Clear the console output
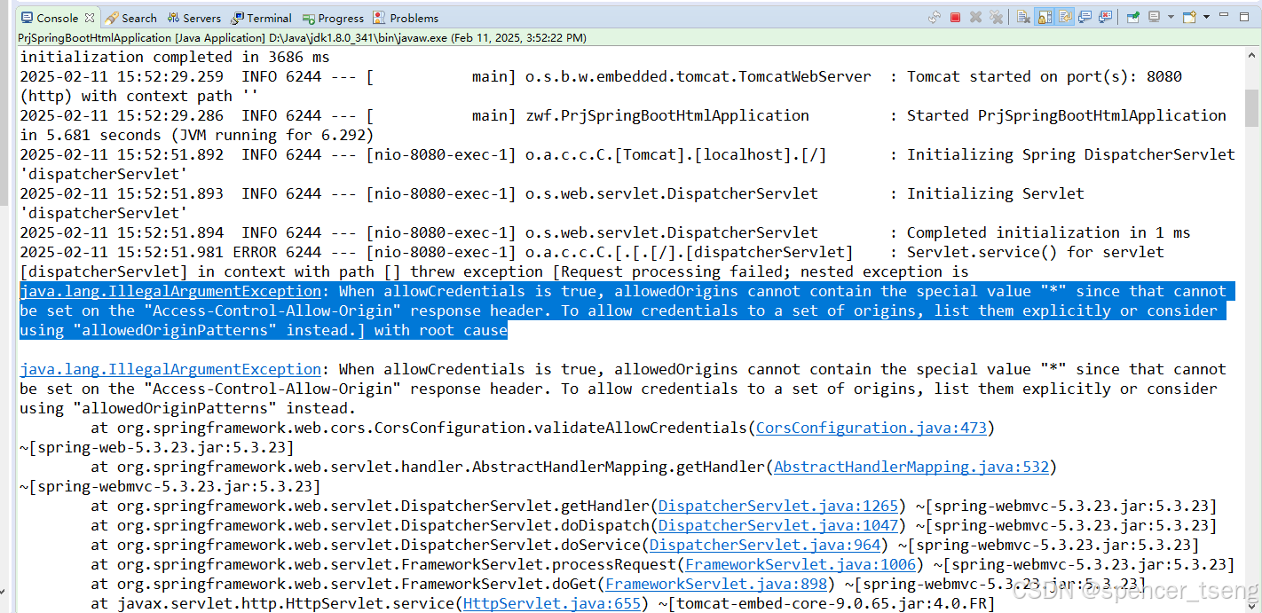This screenshot has width=1262, height=613. (x=1021, y=18)
